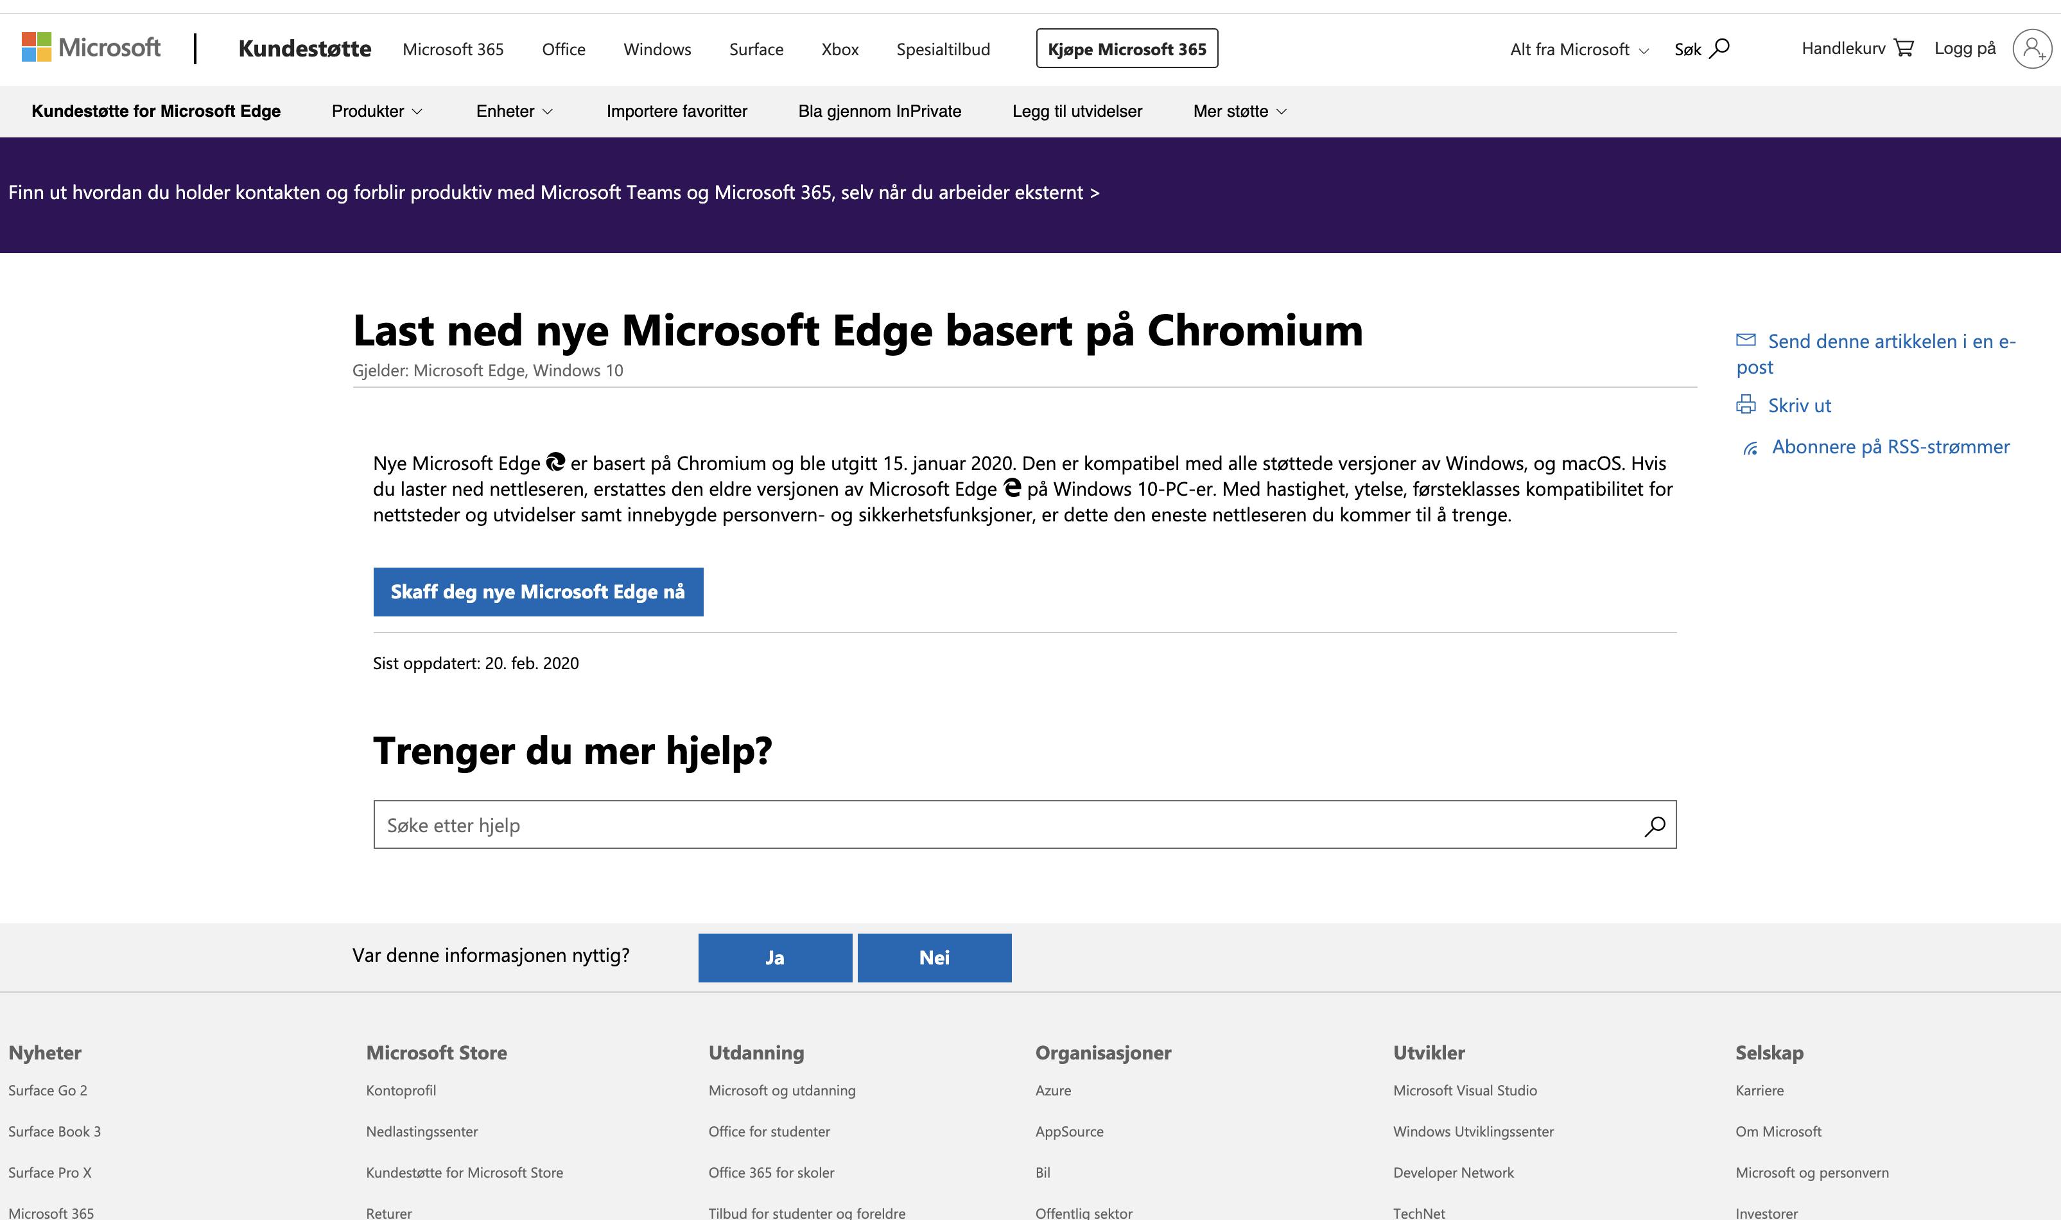
Task: Open Xbox in top navigation
Action: pos(840,49)
